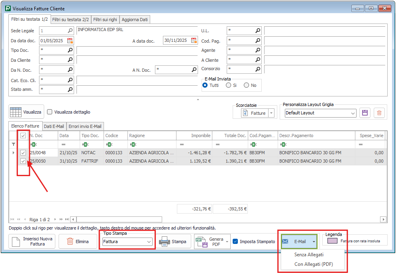Image resolution: width=396 pixels, height=273 pixels.
Task: Expand the Default Layout combo box
Action: (353, 113)
